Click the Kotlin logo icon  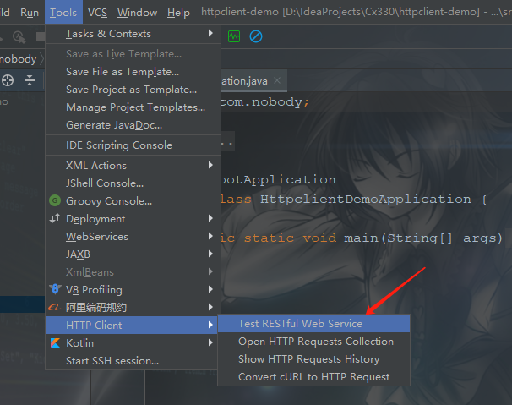pyautogui.click(x=55, y=342)
